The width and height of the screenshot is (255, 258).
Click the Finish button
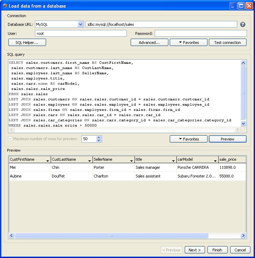[217, 250]
